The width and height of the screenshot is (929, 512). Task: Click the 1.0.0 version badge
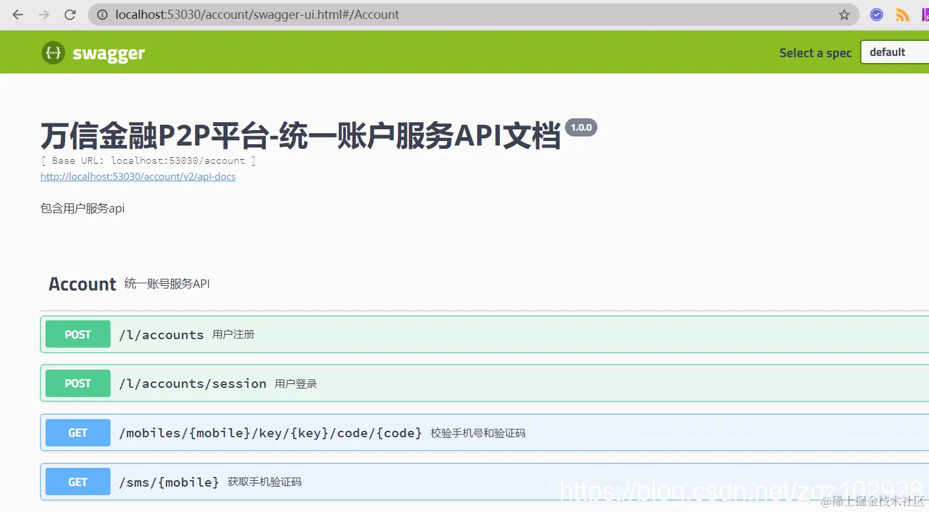tap(581, 127)
